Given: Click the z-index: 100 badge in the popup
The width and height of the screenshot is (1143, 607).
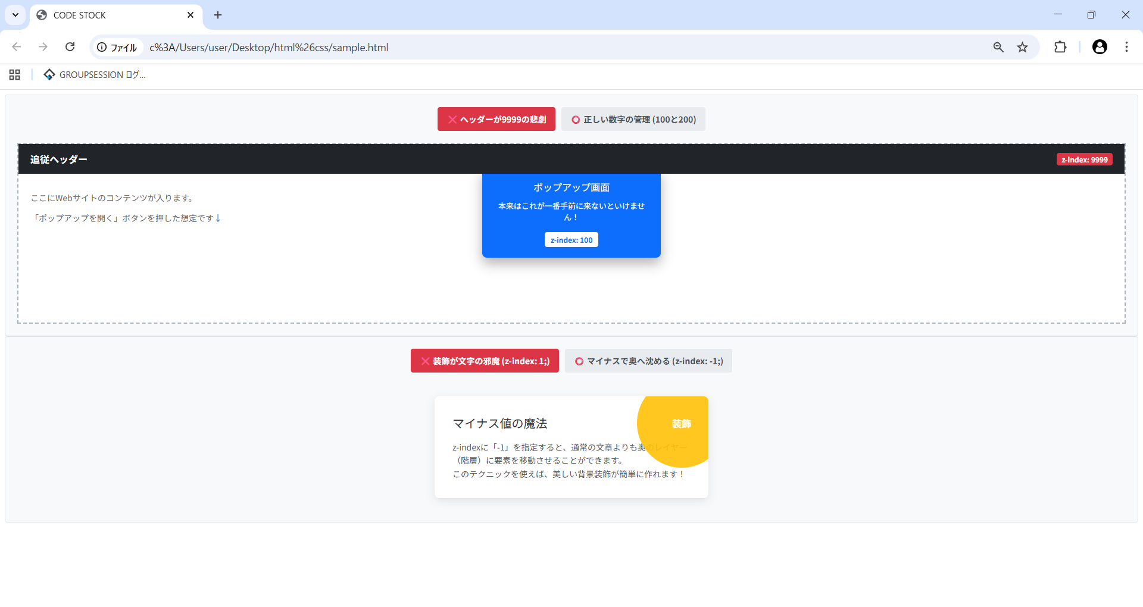Looking at the screenshot, I should 571,239.
